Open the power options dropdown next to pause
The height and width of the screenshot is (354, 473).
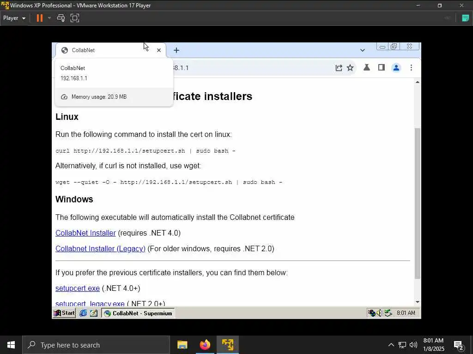[x=49, y=18]
